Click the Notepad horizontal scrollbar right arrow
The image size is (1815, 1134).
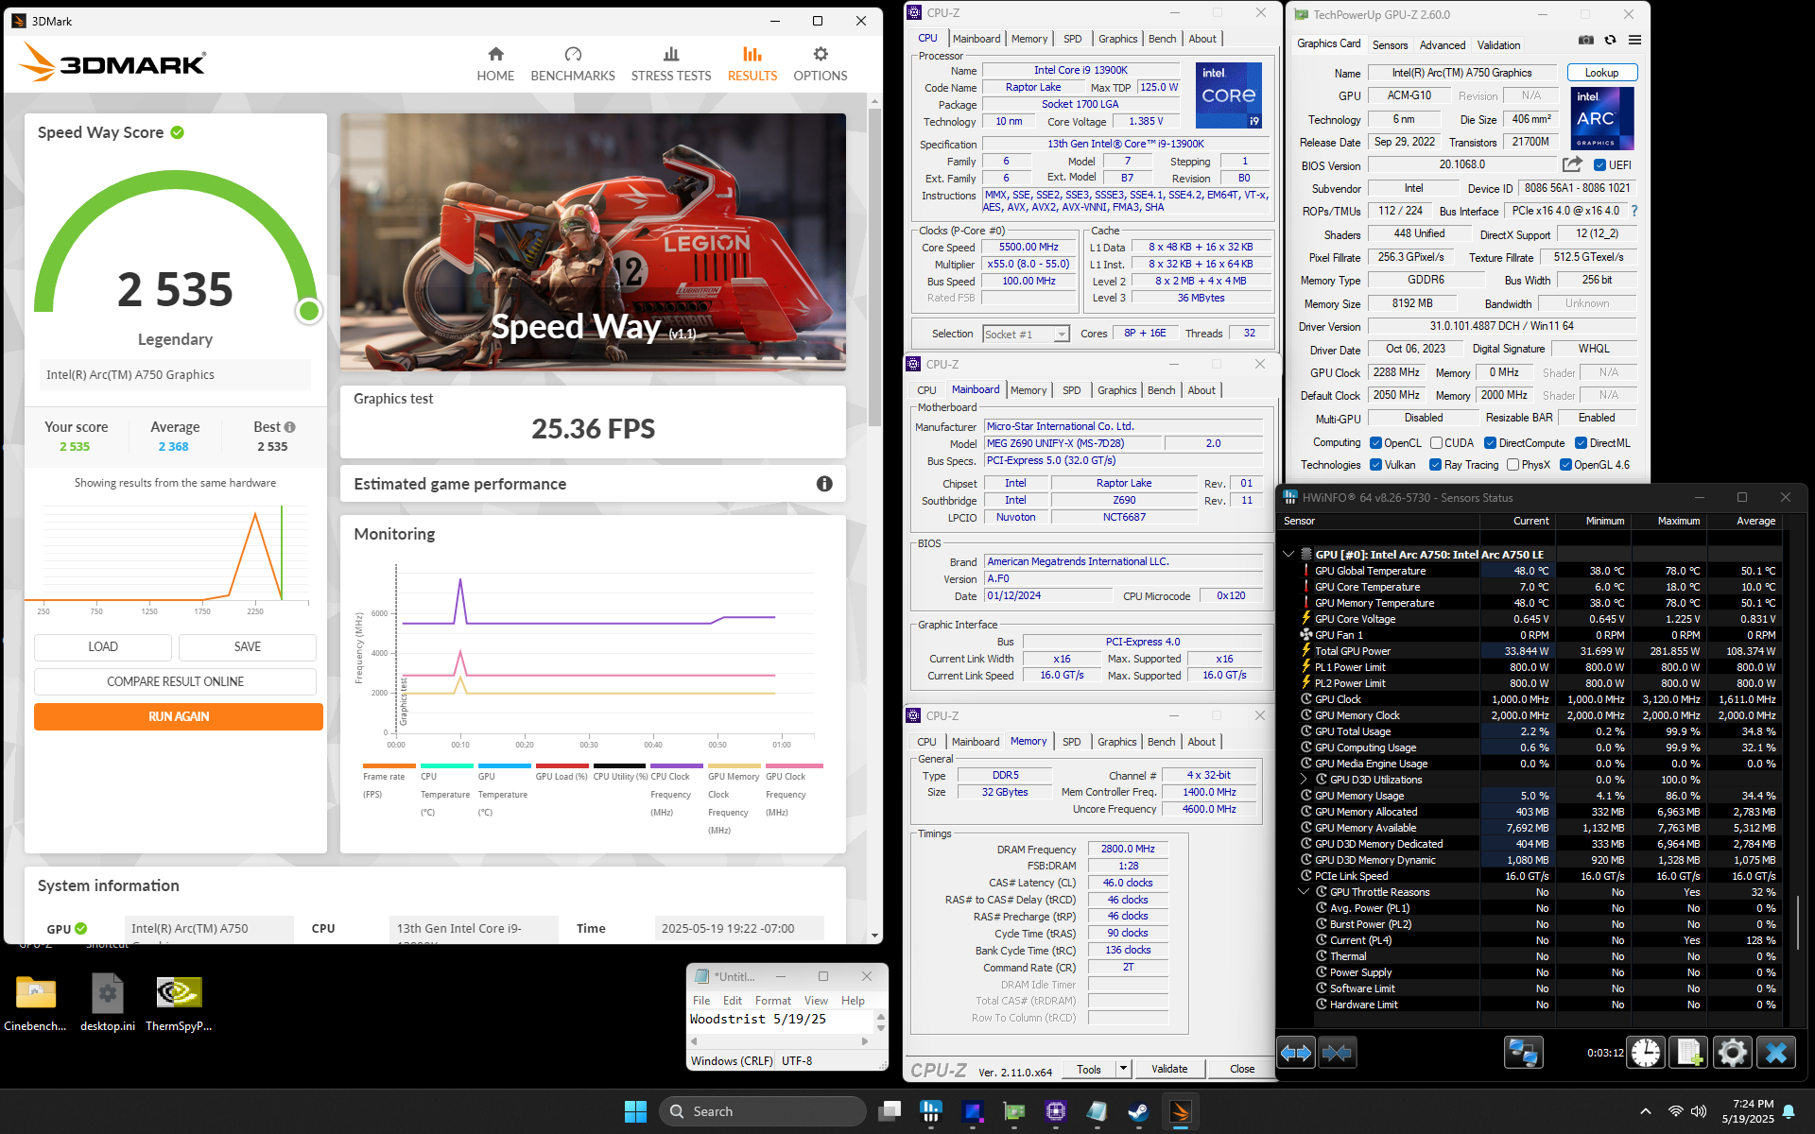tap(864, 1041)
